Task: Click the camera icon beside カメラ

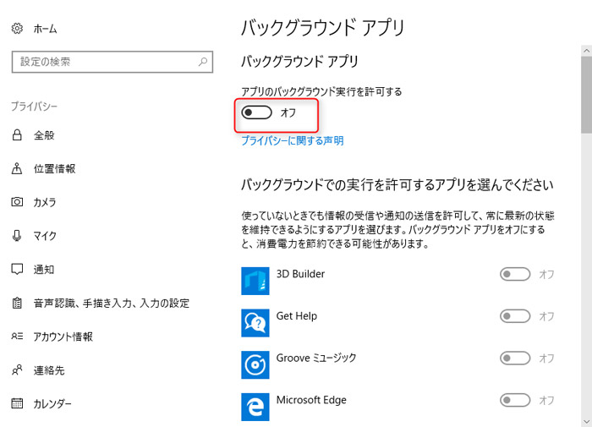Action: (17, 202)
